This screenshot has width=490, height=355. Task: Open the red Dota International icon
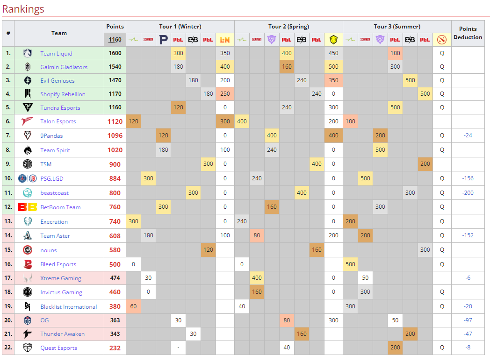pos(442,40)
